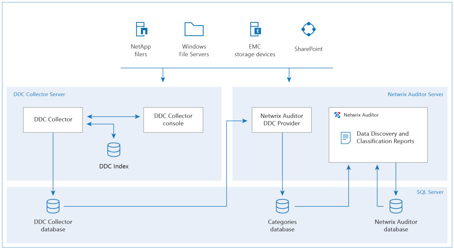The height and width of the screenshot is (249, 454).
Task: Select the 'SQL Server' label
Action: coord(430,192)
